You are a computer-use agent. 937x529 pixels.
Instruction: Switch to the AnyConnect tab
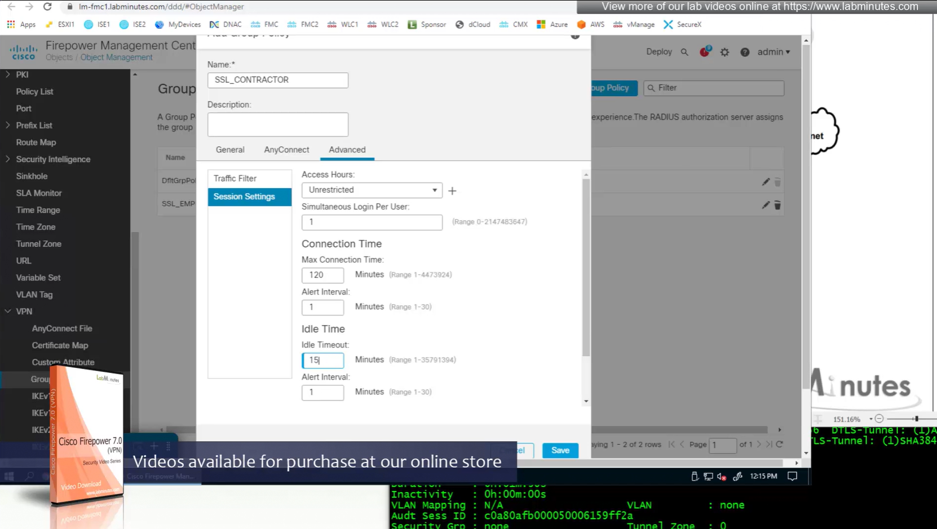pos(286,150)
